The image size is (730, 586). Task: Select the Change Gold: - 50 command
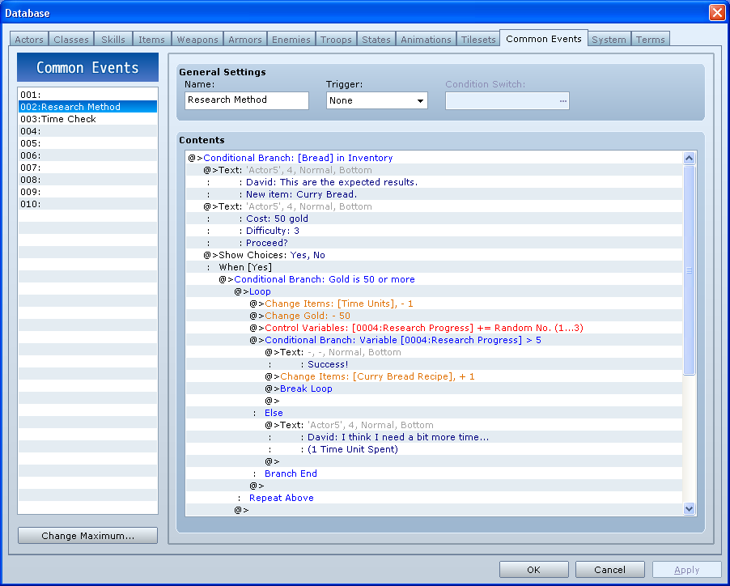[308, 316]
